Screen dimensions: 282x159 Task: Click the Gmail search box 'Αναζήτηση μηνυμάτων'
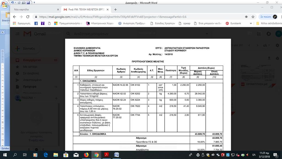(91, 34)
